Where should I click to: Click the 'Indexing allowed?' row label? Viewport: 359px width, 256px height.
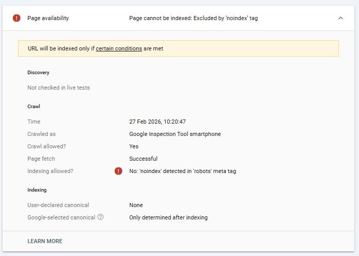pyautogui.click(x=50, y=171)
